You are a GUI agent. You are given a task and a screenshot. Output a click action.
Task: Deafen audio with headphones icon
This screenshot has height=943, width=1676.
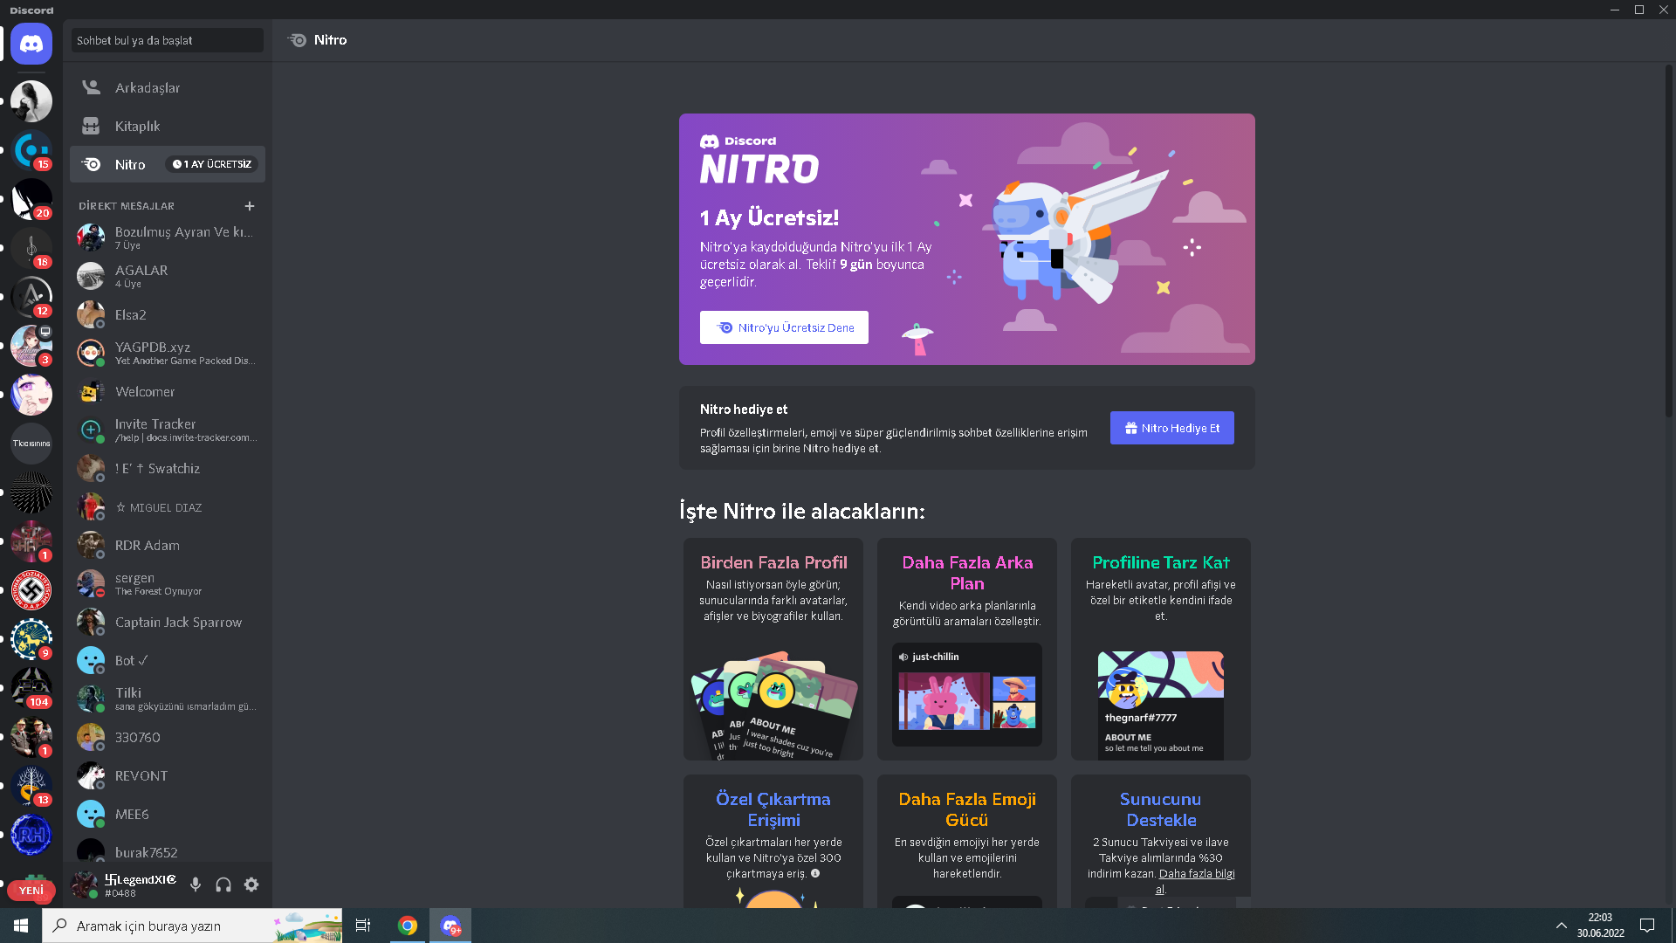[223, 884]
